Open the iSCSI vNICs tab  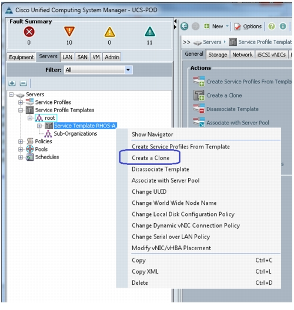pyautogui.click(x=272, y=55)
